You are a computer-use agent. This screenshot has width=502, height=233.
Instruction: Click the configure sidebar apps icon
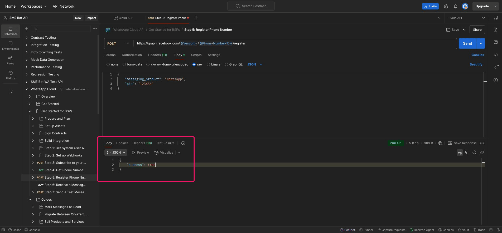tap(11, 92)
